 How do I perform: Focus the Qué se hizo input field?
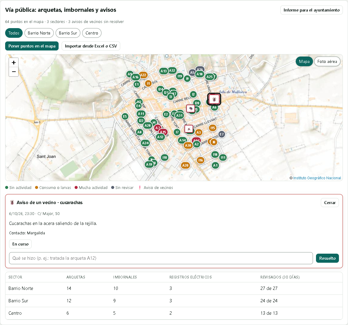pyautogui.click(x=161, y=258)
